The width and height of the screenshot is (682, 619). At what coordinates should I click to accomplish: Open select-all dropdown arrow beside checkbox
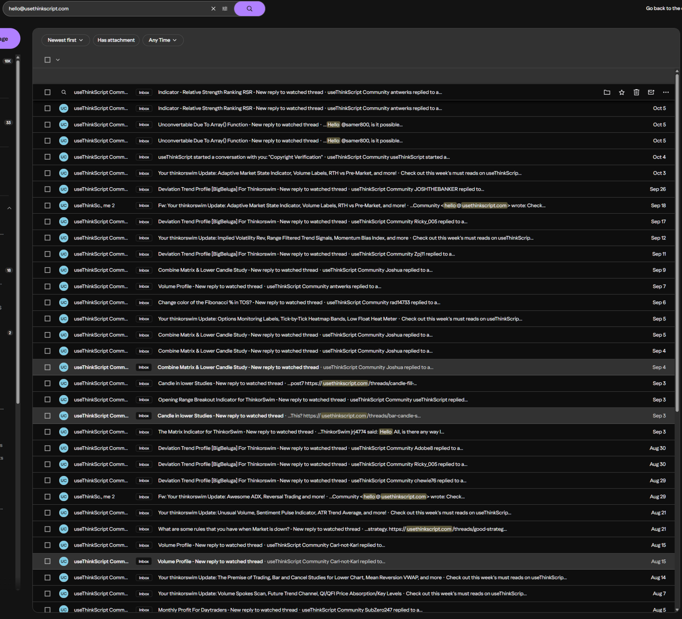(x=58, y=60)
